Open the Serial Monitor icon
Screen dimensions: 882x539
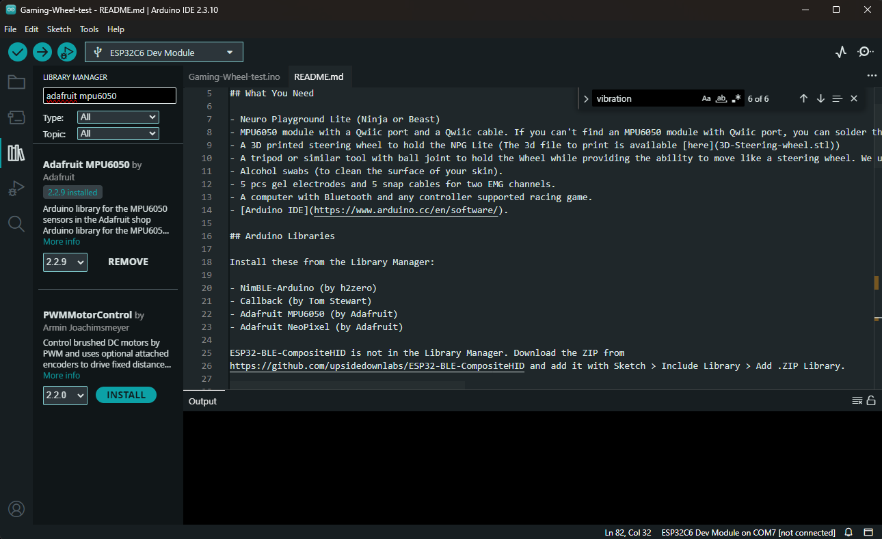(866, 52)
